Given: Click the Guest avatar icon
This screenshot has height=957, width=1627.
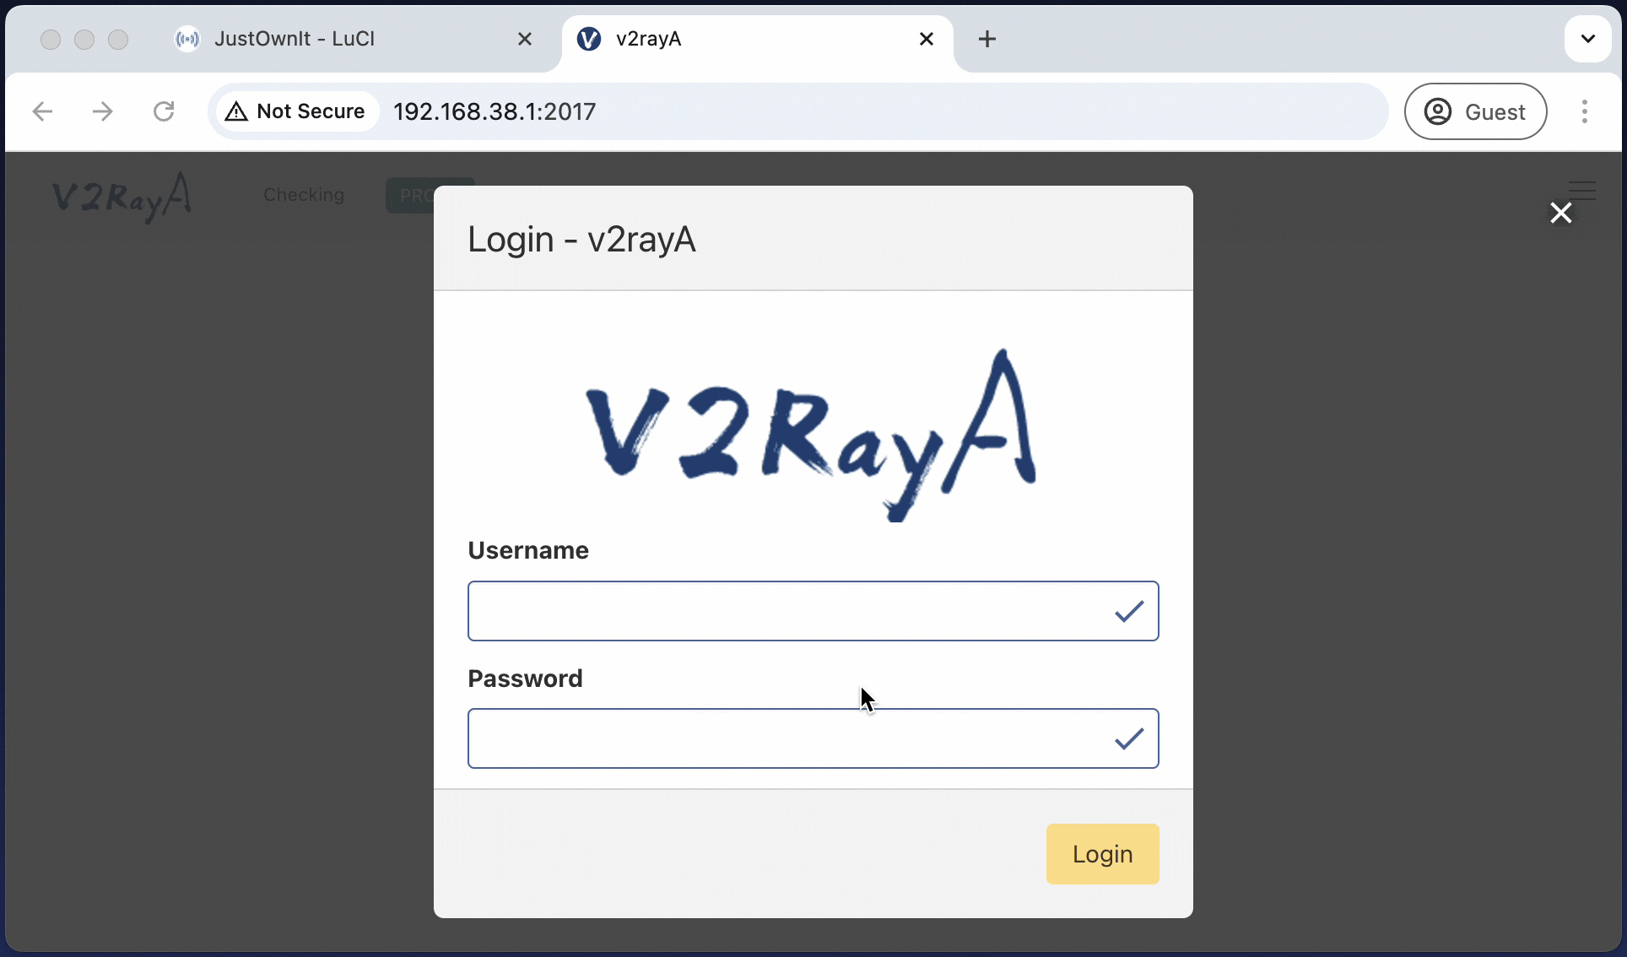Looking at the screenshot, I should [x=1438, y=111].
